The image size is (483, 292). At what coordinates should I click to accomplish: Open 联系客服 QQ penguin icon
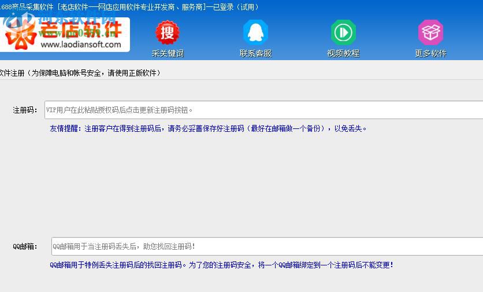[x=255, y=32]
